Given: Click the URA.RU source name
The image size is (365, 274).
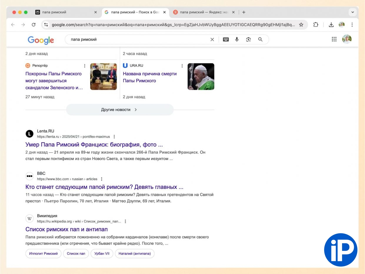Looking at the screenshot, I should tap(136, 65).
